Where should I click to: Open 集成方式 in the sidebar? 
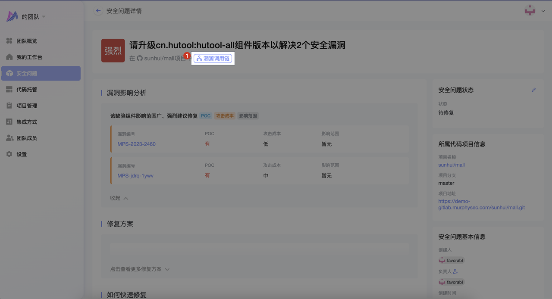tap(27, 122)
